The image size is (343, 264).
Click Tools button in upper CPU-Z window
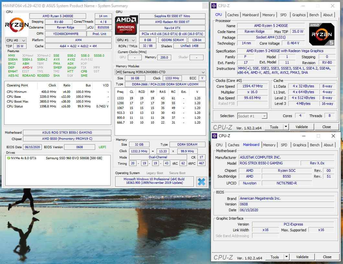pos(274,127)
